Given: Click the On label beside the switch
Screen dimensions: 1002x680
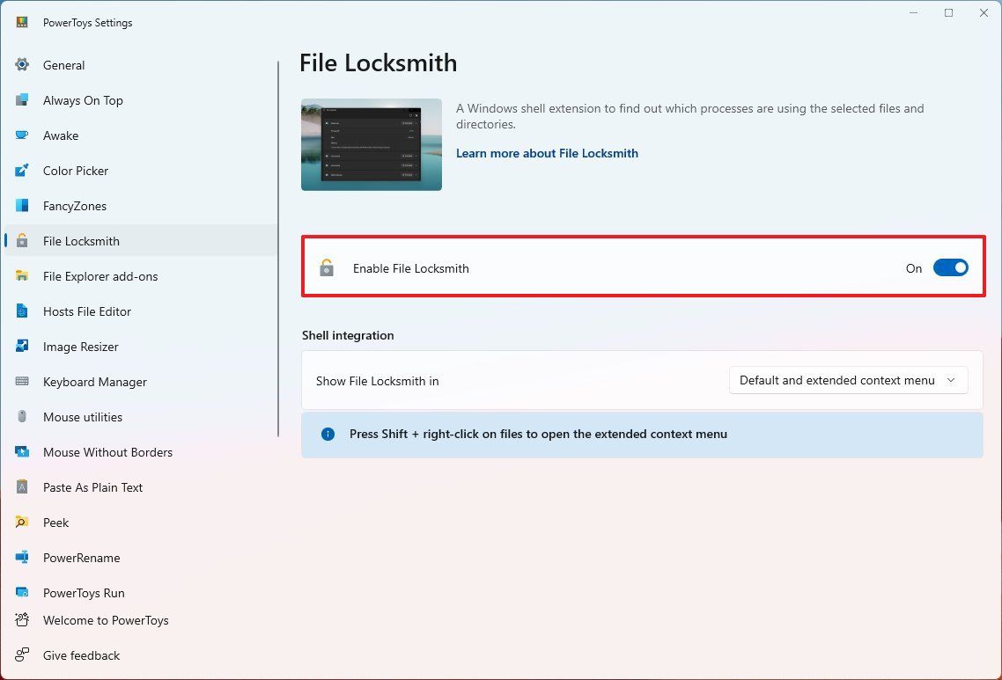Looking at the screenshot, I should tap(913, 268).
